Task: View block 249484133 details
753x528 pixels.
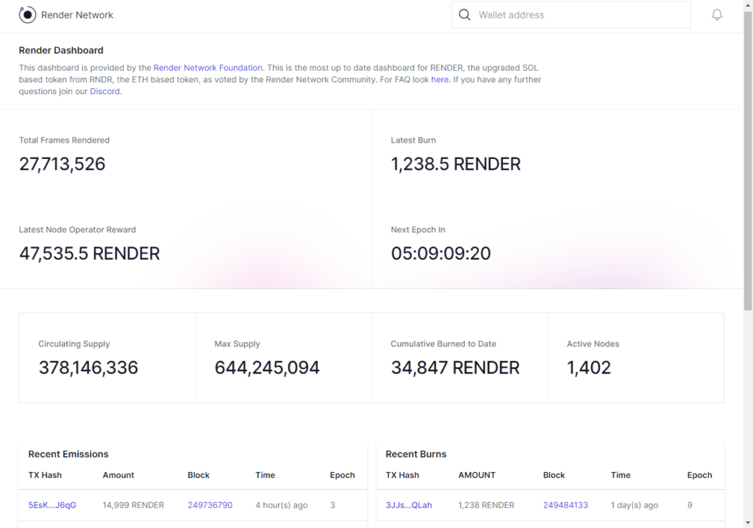Action: coord(567,505)
